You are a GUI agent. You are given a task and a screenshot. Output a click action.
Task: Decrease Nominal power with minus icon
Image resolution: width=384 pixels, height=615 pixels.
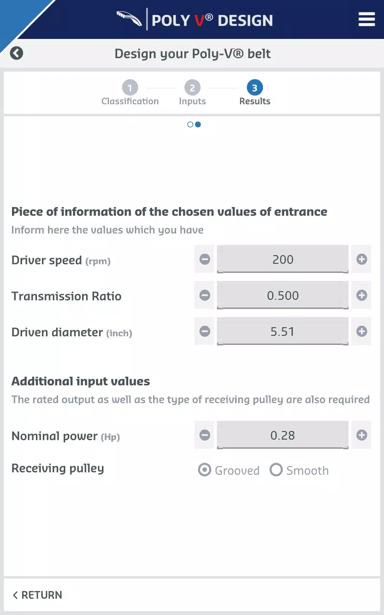point(204,435)
